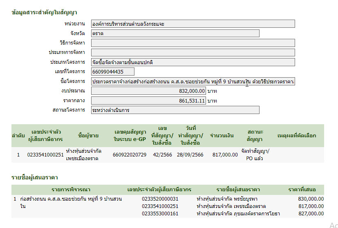Click the ชื่อผู้ขาย column header
The width and height of the screenshot is (338, 228).
click(x=84, y=136)
